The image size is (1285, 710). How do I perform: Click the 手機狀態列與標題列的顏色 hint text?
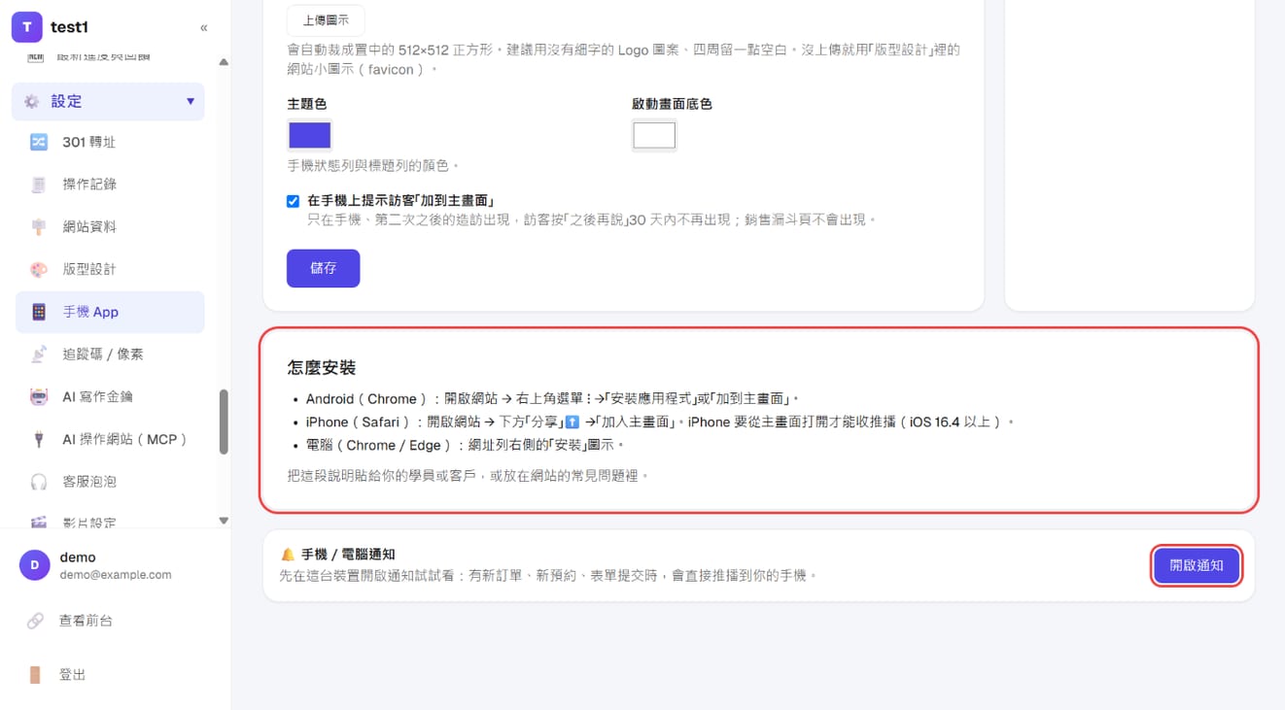(371, 166)
